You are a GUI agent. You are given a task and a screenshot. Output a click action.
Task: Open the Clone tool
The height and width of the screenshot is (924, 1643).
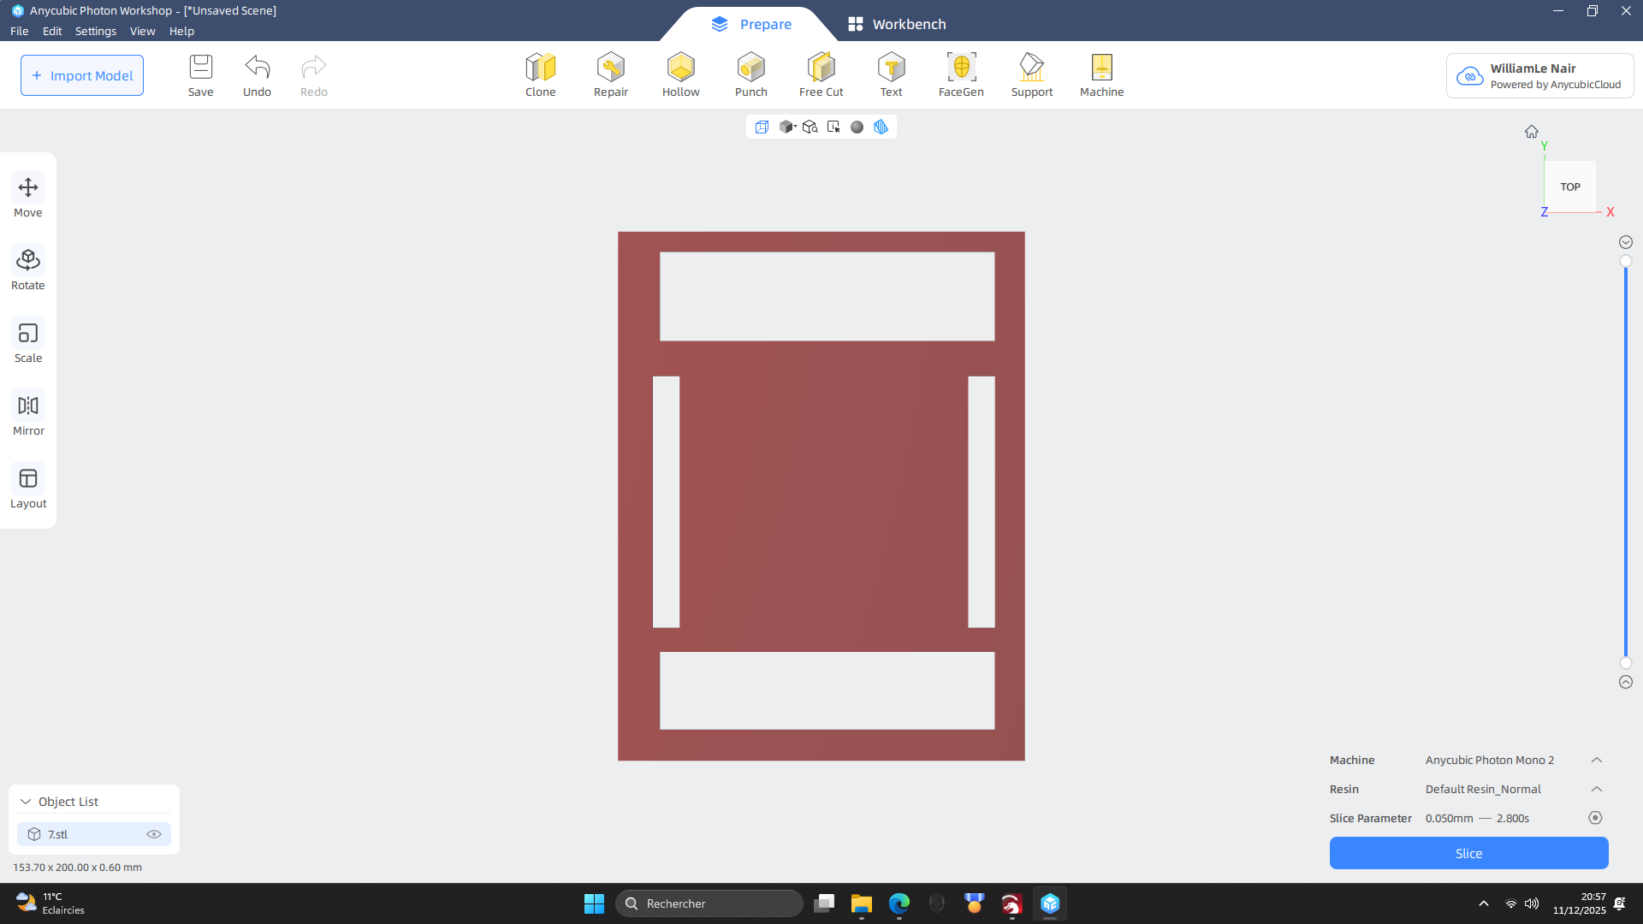[541, 75]
